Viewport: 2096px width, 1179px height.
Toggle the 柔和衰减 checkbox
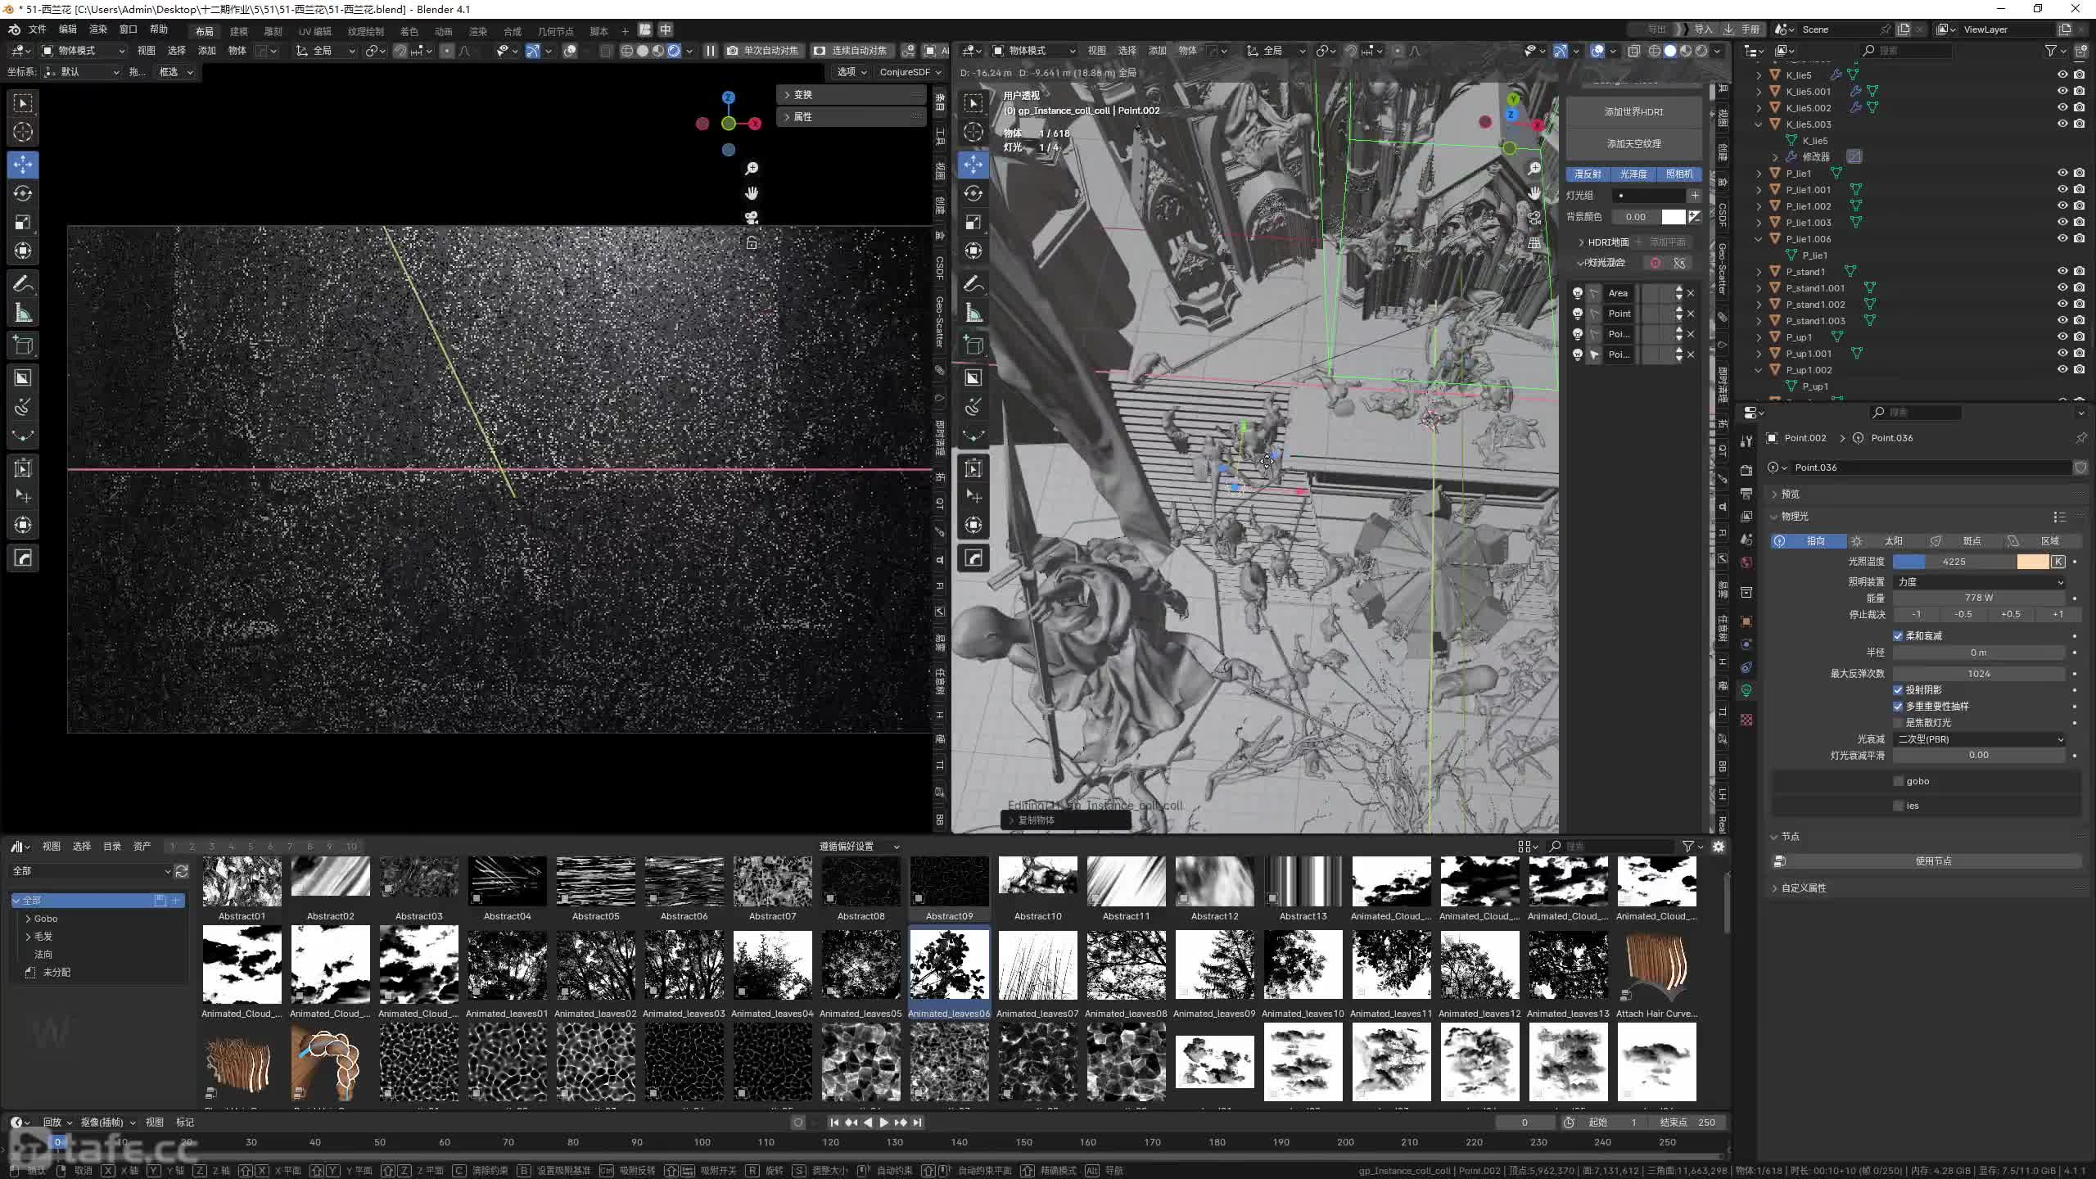coord(1898,636)
